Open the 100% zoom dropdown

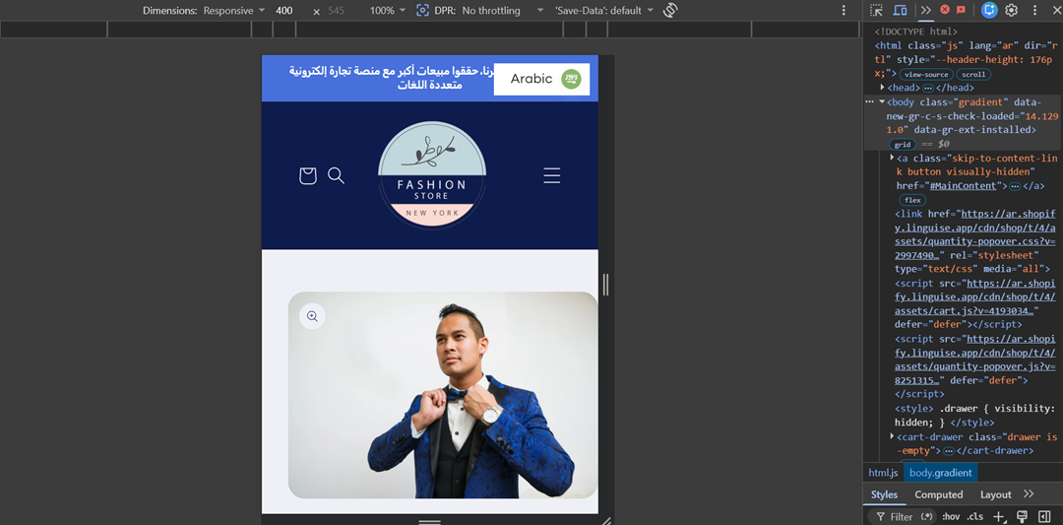point(388,11)
